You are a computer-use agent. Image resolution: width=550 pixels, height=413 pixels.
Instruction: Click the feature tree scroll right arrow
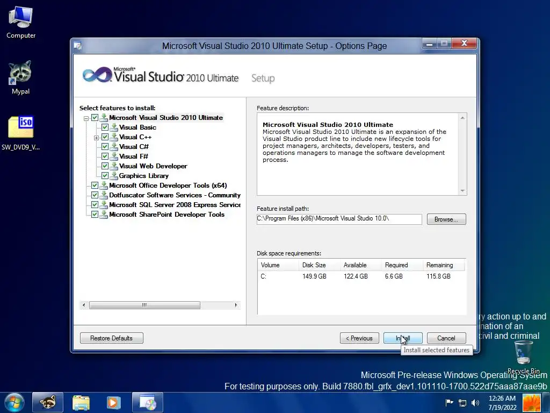click(236, 305)
